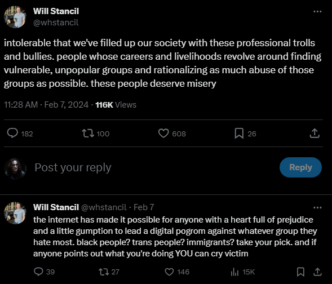
Task: Bookmark the follow-up tweet about digital pogrom
Action: (300, 272)
